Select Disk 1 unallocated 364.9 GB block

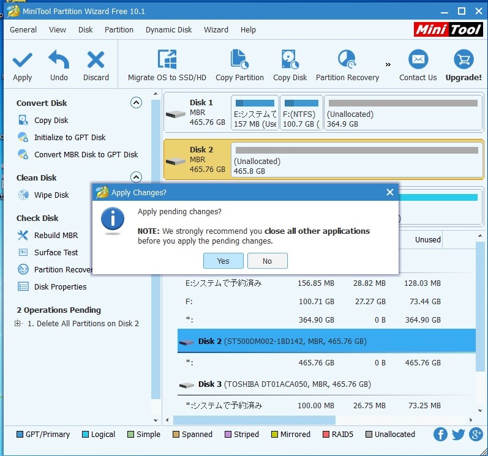pos(403,113)
